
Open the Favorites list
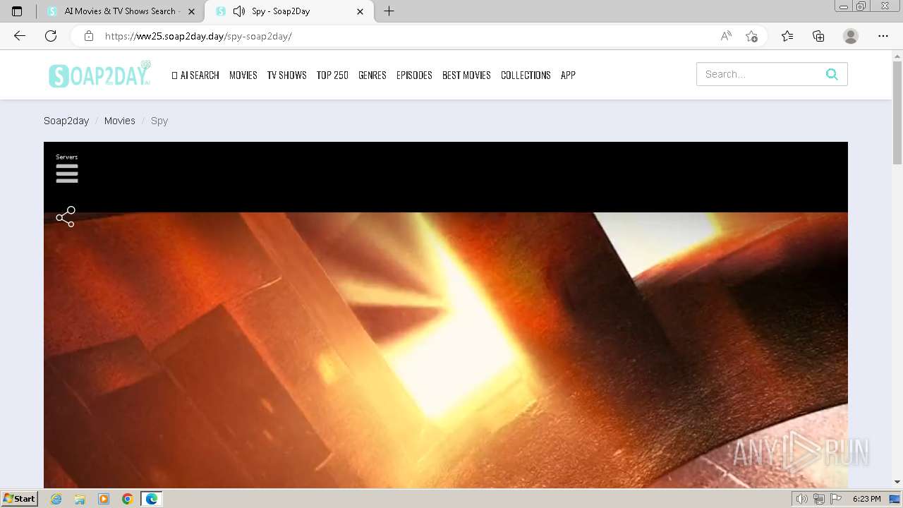(x=787, y=36)
